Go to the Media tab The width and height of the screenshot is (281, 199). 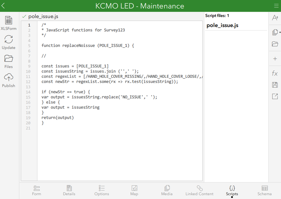coord(167,191)
